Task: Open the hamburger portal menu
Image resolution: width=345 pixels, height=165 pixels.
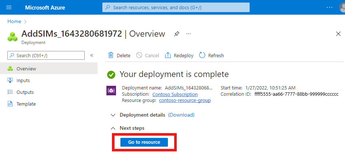Action: (9, 7)
